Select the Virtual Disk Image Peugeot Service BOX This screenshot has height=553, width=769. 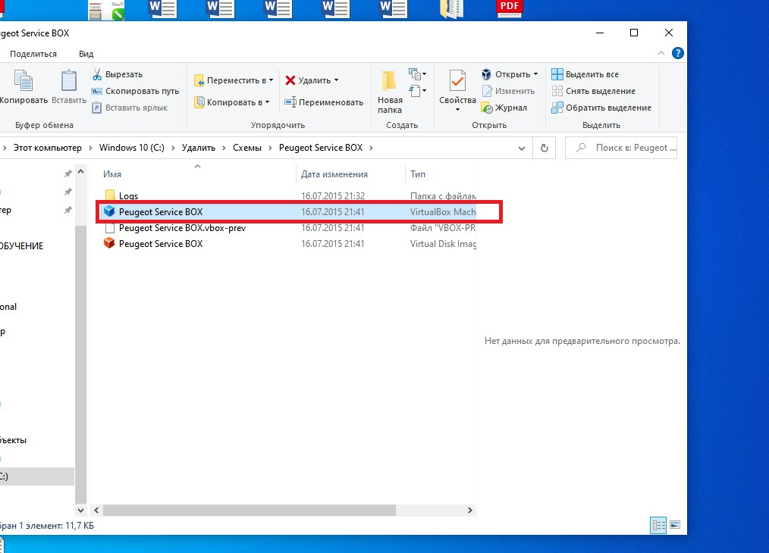[160, 244]
